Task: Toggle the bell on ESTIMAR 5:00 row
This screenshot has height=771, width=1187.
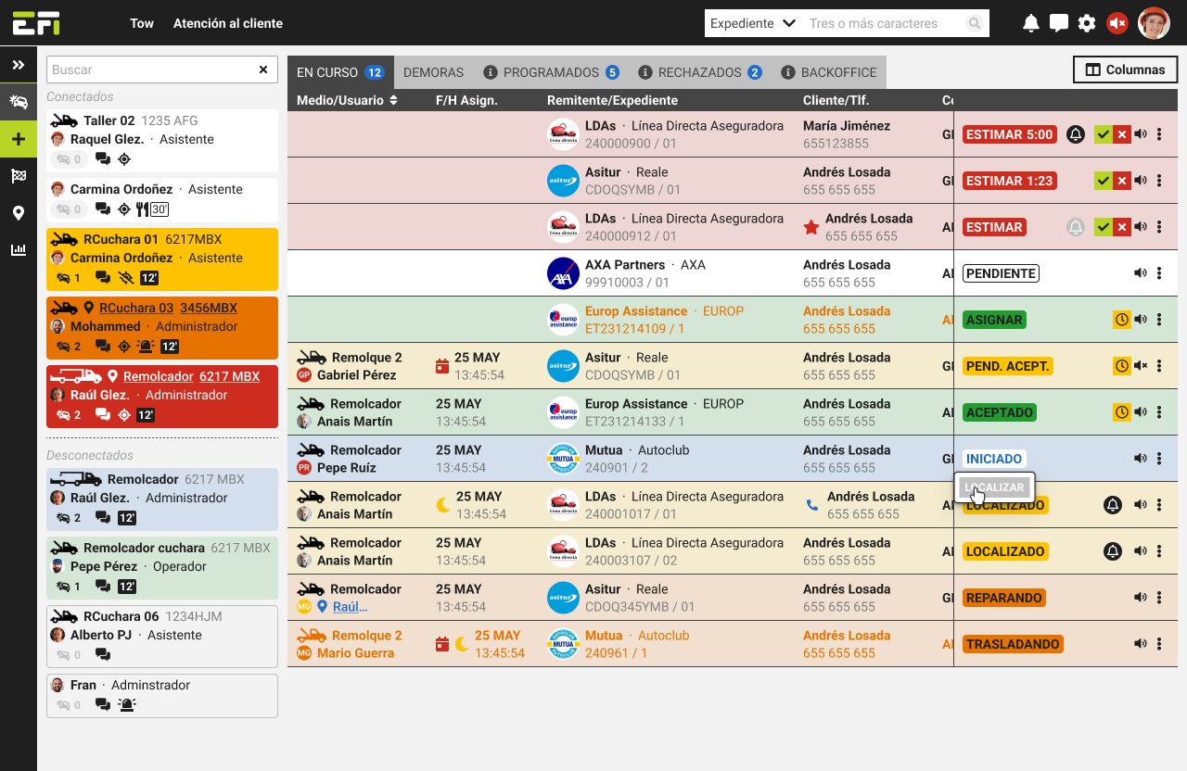Action: click(1075, 134)
